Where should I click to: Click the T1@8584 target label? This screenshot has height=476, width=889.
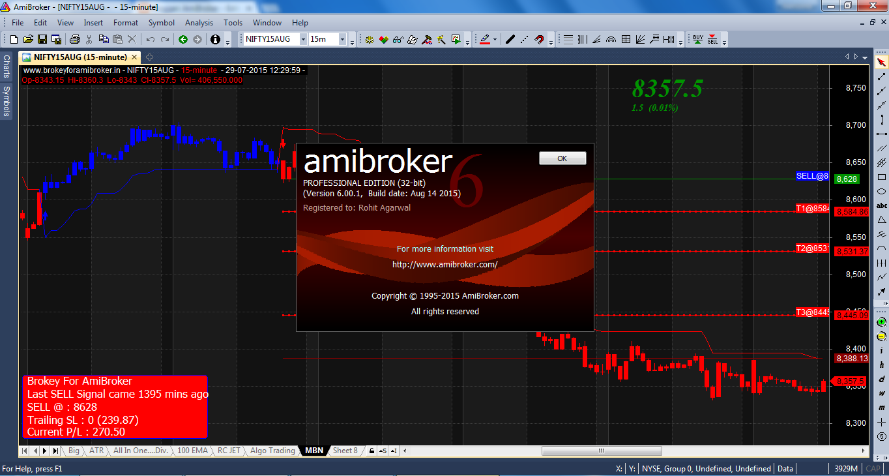click(x=812, y=209)
